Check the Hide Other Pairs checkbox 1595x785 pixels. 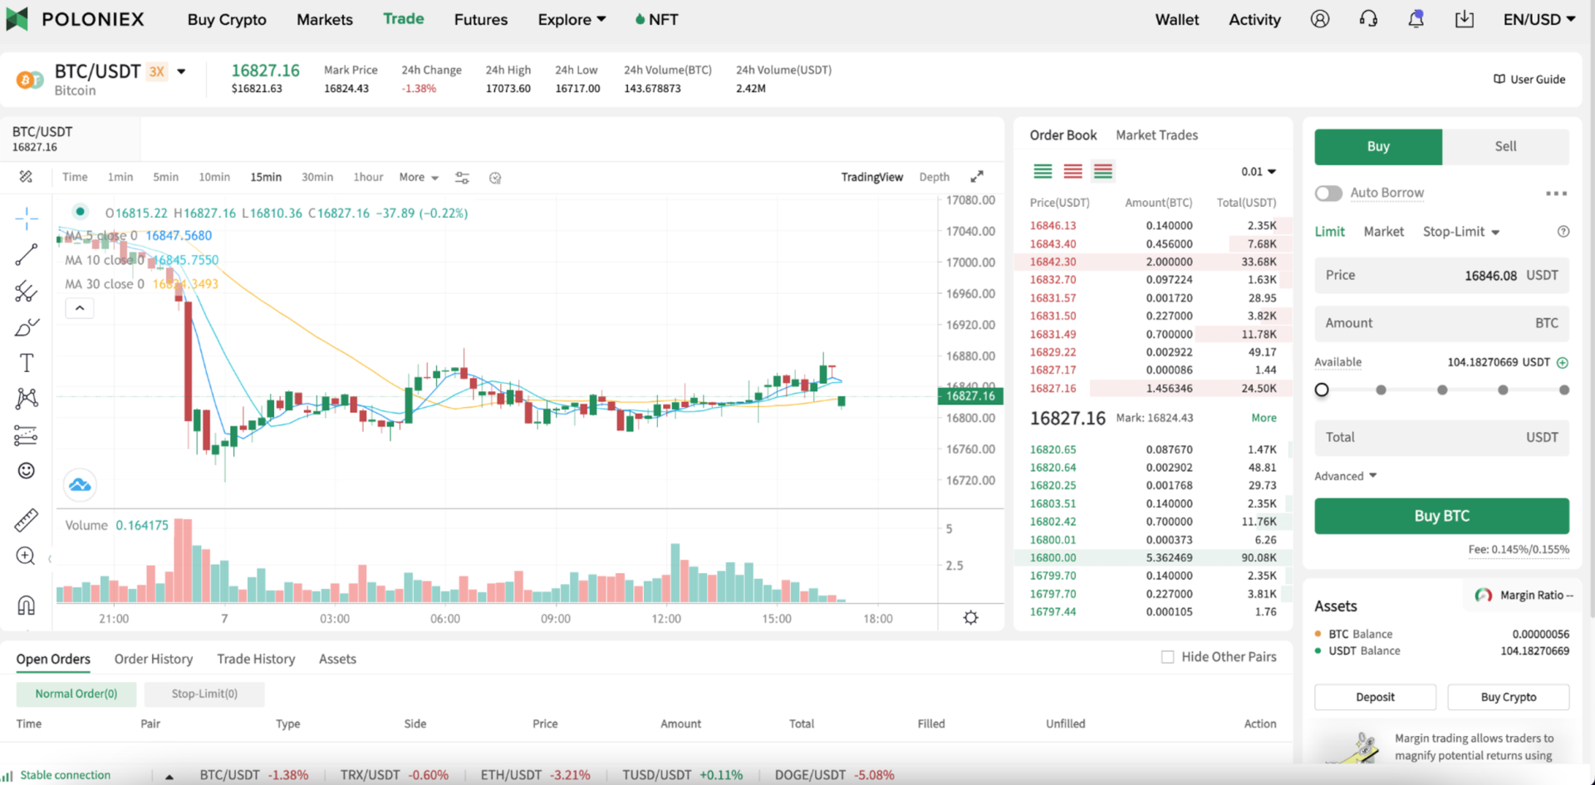coord(1167,657)
